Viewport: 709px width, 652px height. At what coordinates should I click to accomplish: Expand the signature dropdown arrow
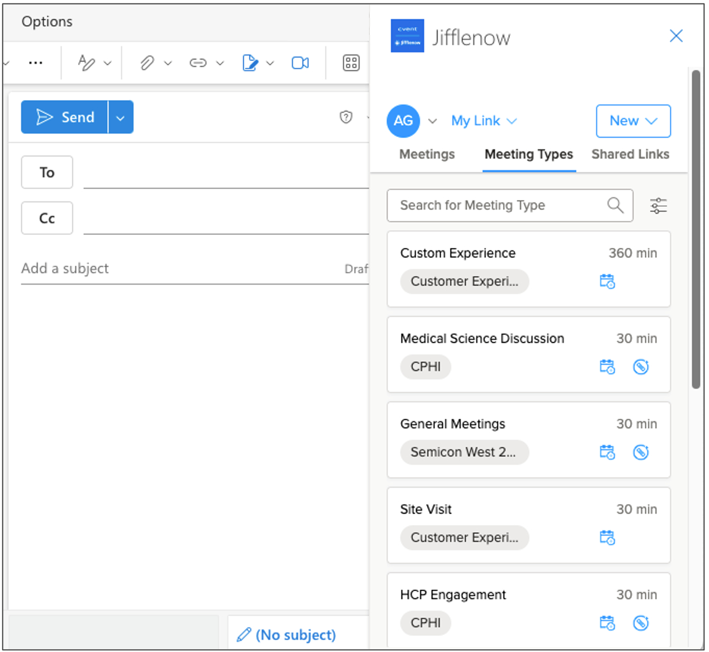(x=270, y=63)
